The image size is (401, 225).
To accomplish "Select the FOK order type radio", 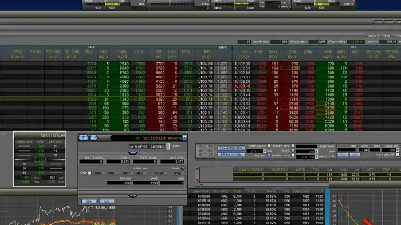I will [117, 173].
